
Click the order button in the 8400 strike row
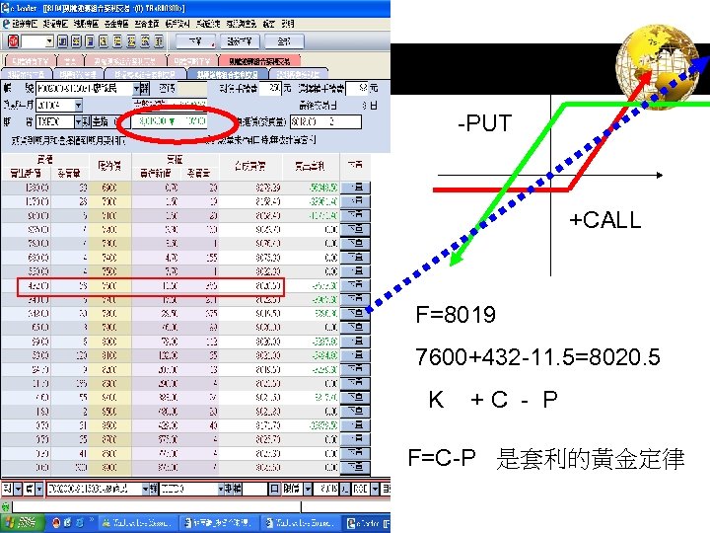(x=355, y=398)
